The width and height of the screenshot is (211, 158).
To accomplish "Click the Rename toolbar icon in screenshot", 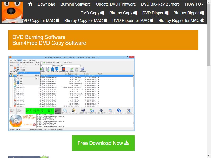I will point(71,70).
